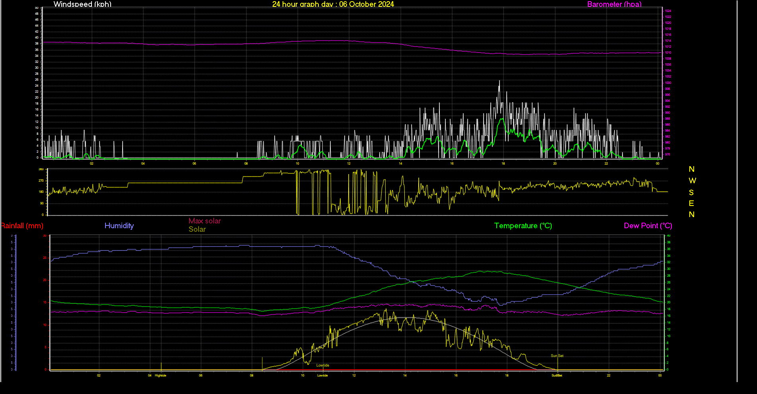Click the 'Max solar' legend label
757x394 pixels.
[205, 221]
